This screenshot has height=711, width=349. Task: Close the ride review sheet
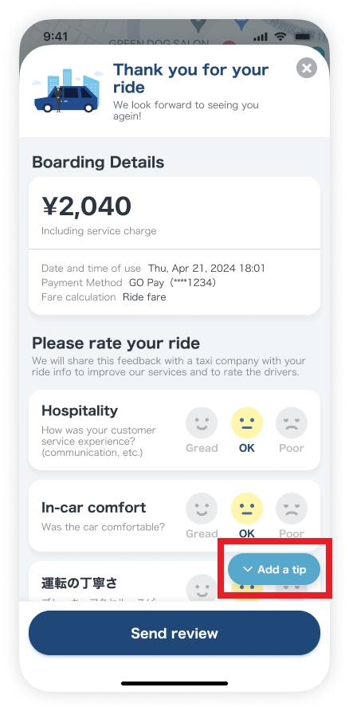[307, 69]
